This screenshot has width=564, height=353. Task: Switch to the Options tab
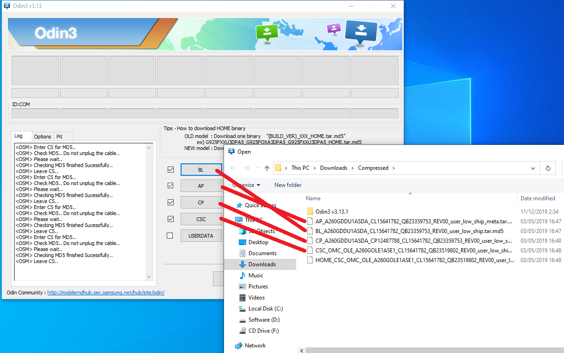click(42, 137)
